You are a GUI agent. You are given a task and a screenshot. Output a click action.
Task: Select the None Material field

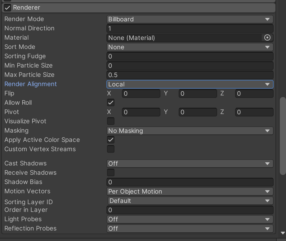(x=183, y=37)
